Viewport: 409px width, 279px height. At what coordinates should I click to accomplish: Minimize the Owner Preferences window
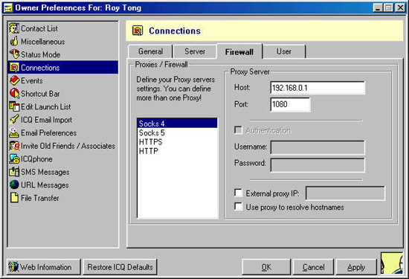click(378, 8)
